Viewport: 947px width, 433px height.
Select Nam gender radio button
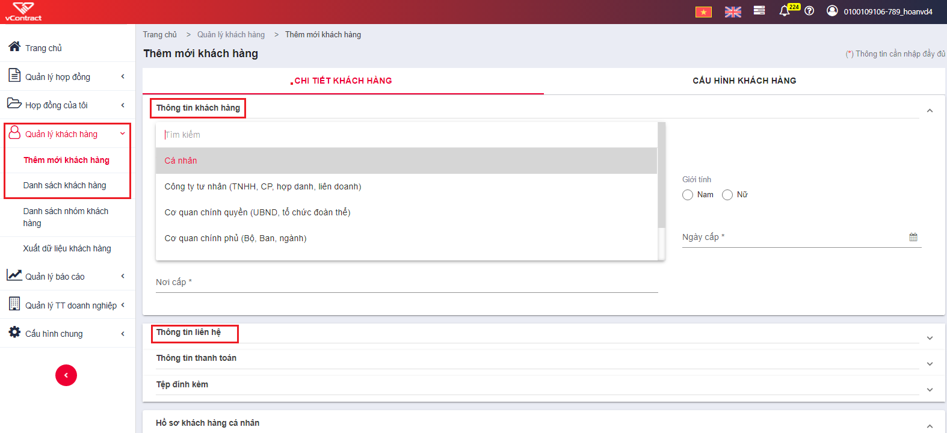688,195
